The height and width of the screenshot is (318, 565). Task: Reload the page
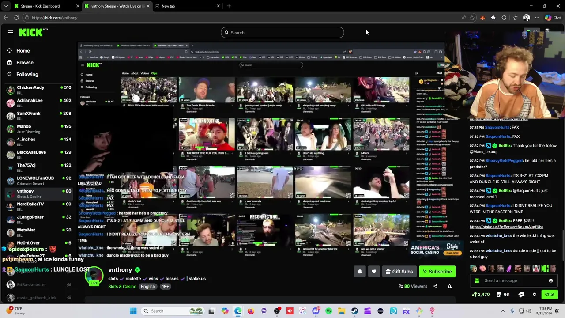point(16,18)
